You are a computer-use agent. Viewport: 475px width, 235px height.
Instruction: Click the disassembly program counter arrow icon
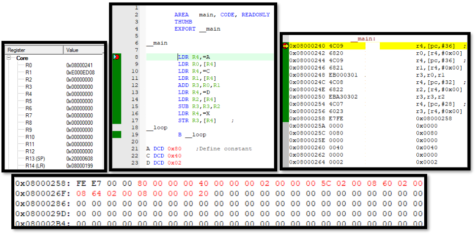point(286,46)
